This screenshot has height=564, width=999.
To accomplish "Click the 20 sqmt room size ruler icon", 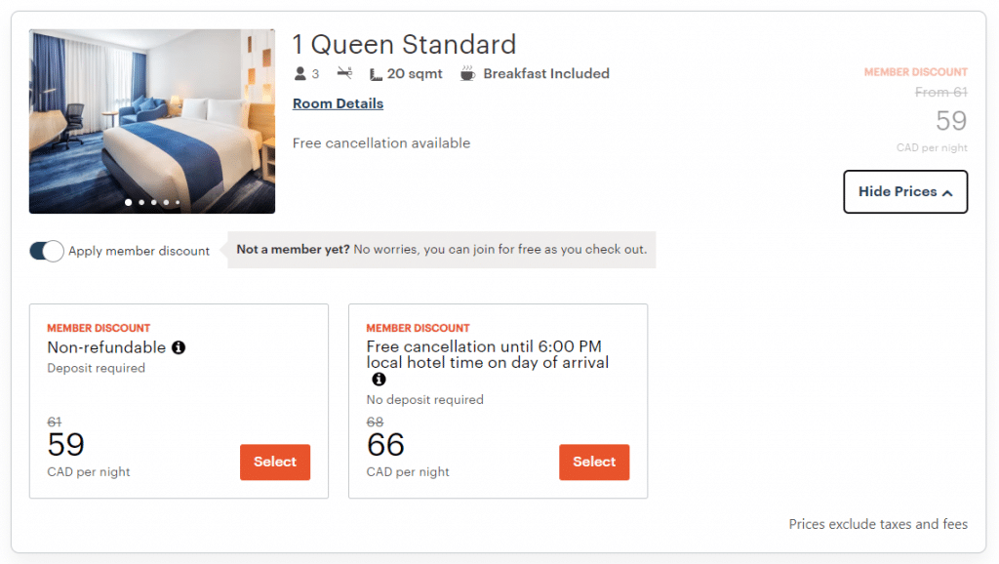I will [376, 73].
